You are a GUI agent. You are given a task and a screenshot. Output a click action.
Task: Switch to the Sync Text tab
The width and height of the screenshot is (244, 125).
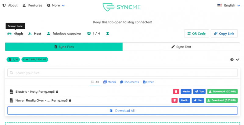pos(181,47)
